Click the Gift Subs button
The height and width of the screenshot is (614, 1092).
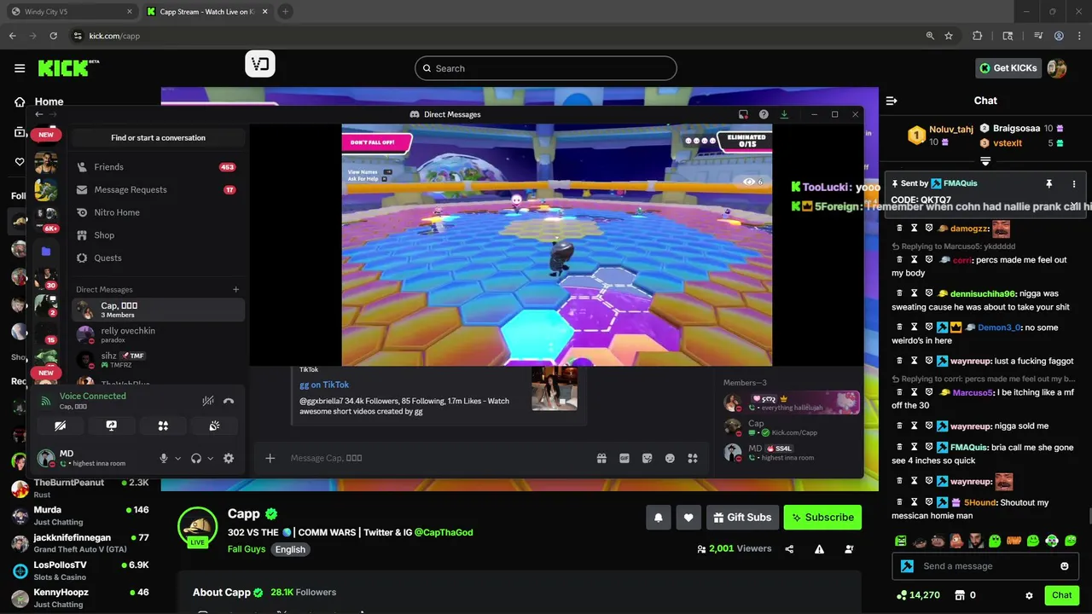click(x=742, y=517)
